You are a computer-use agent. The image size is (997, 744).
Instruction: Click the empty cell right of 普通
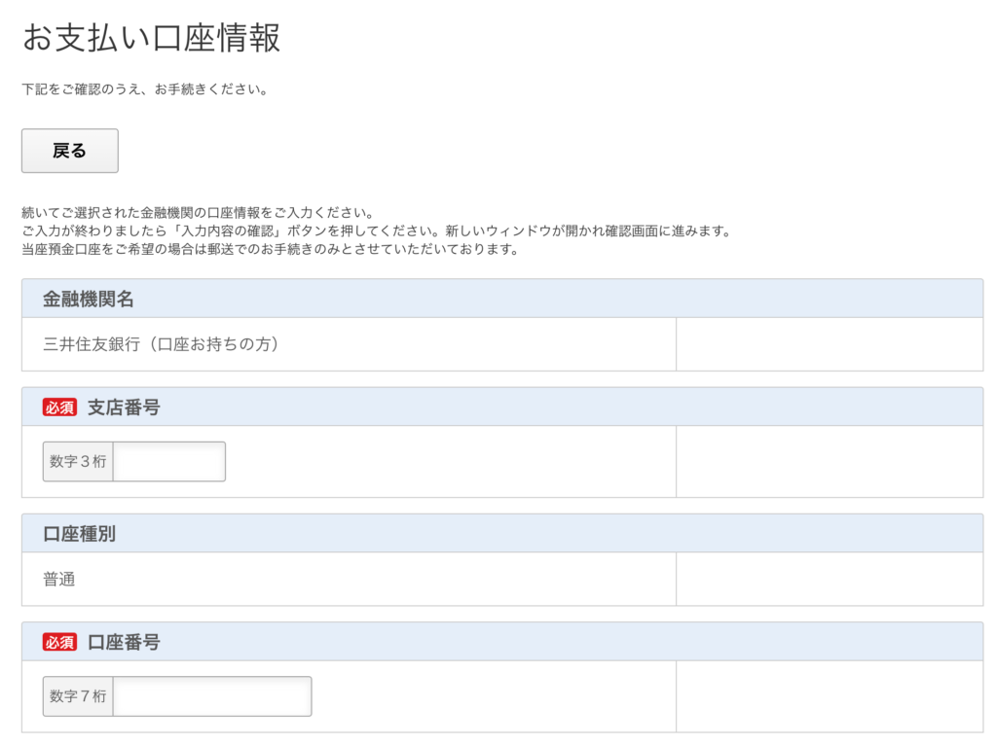[830, 579]
